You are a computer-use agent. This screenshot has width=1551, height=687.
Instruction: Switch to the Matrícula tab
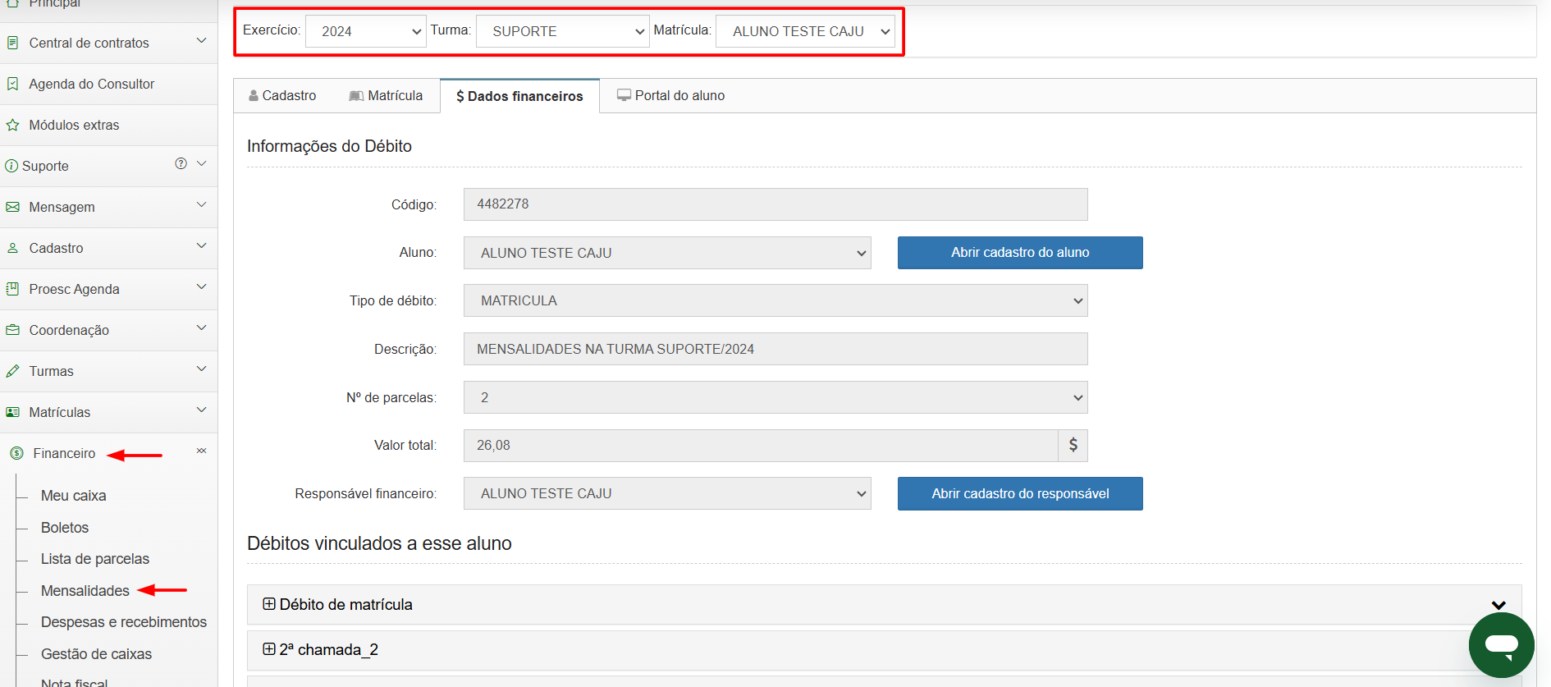pos(386,96)
